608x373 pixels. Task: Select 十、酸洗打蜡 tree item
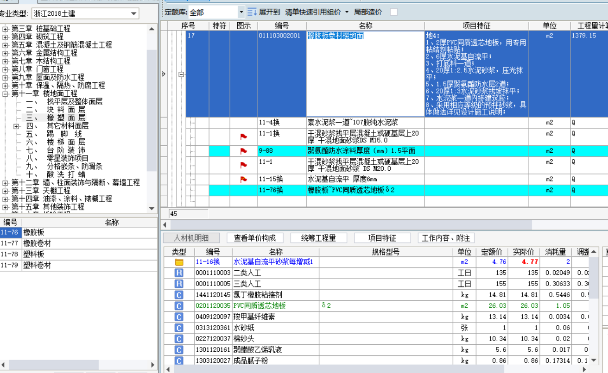[x=56, y=174]
